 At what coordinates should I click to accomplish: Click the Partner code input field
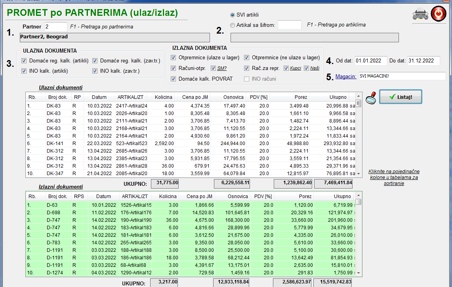[55, 27]
